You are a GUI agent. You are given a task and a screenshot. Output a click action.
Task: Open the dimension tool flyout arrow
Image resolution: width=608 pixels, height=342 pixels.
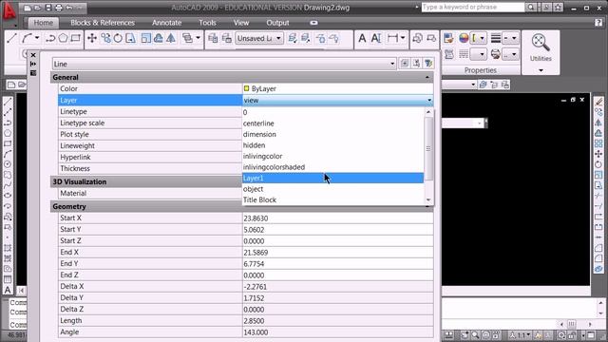tap(402, 38)
